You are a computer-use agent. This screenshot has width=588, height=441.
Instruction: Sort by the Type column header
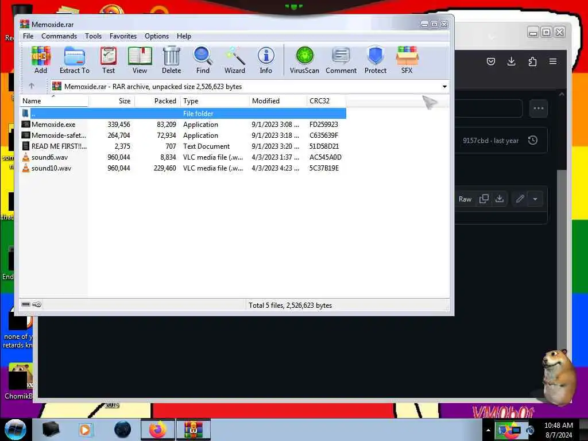pos(215,101)
